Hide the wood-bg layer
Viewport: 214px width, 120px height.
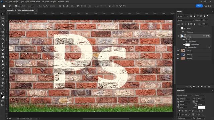click(178, 59)
